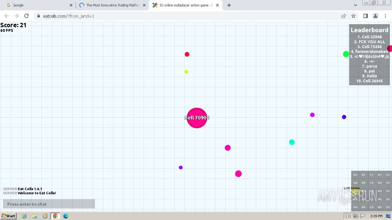Share this page via share icon

[344, 16]
